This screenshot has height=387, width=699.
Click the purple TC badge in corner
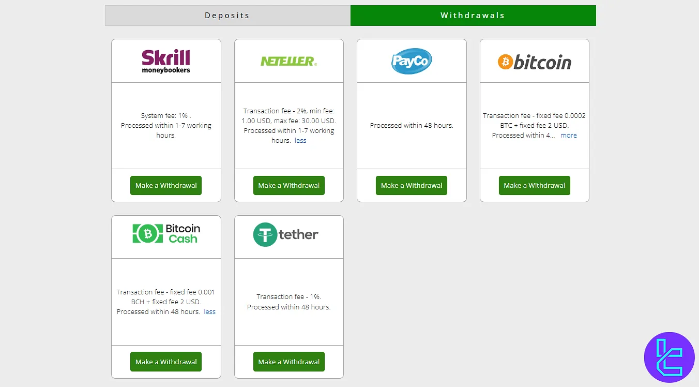coord(670,358)
